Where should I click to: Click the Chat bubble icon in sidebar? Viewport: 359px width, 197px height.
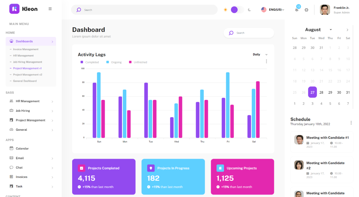point(11,168)
